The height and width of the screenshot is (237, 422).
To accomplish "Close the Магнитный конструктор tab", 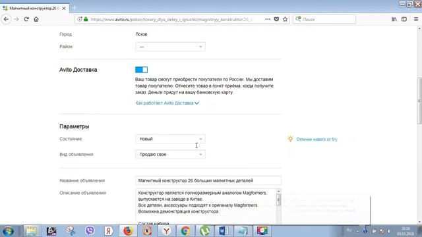I will [x=64, y=9].
